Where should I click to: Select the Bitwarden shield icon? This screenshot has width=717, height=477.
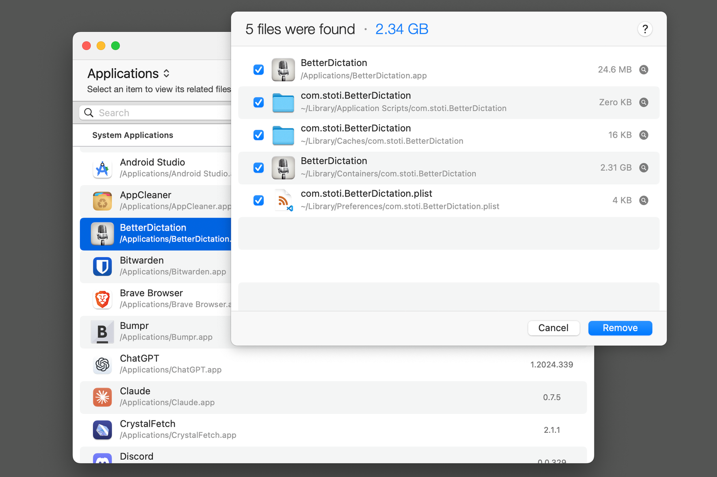click(x=102, y=266)
